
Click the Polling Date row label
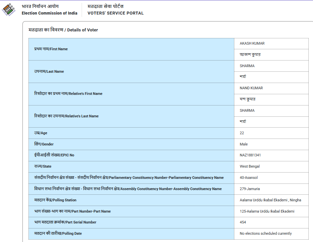tap(58, 233)
